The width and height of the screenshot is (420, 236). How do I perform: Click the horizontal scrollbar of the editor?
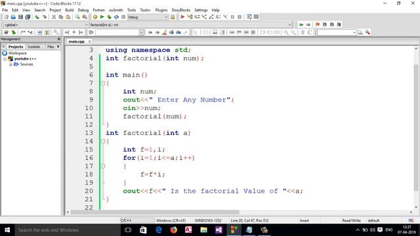click(155, 212)
